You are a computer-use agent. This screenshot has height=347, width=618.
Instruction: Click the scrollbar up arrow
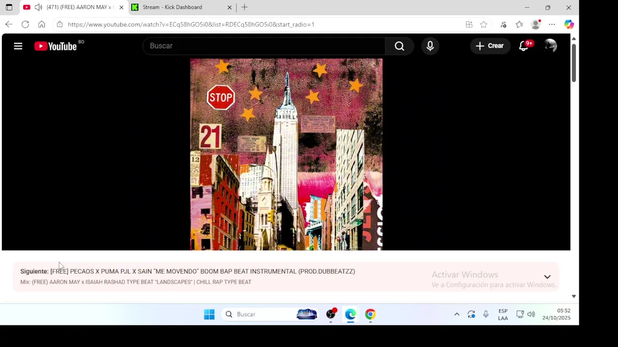click(x=574, y=39)
